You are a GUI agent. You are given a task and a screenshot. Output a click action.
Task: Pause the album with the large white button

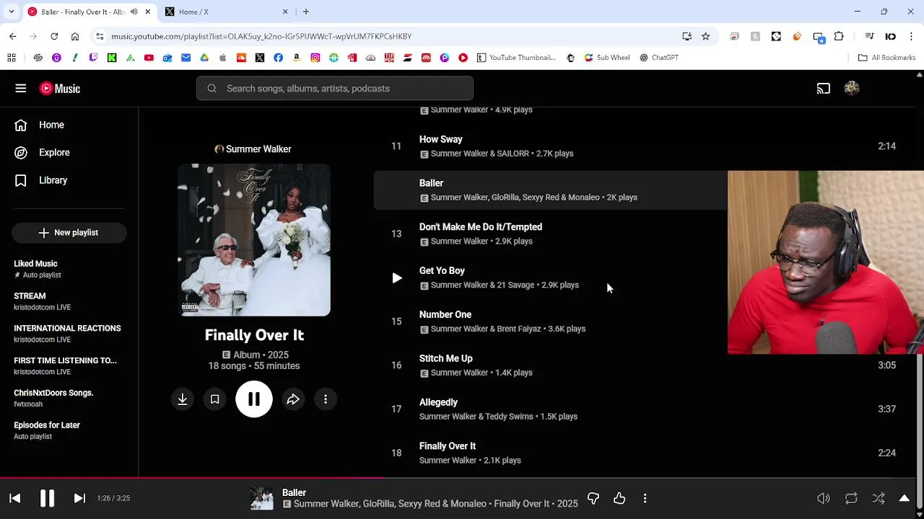[x=254, y=399]
